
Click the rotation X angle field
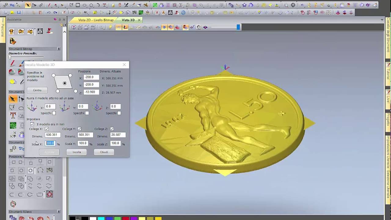click(50, 107)
